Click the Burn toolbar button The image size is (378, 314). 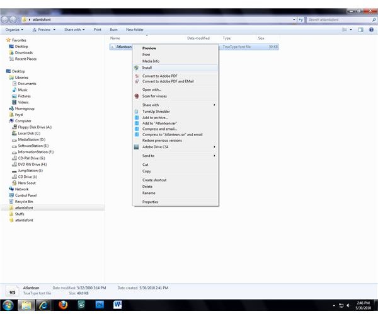tap(114, 30)
